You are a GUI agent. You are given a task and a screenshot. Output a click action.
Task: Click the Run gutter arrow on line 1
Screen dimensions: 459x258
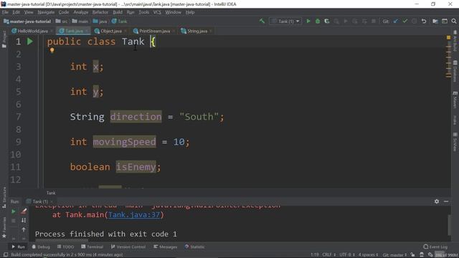[x=30, y=42]
